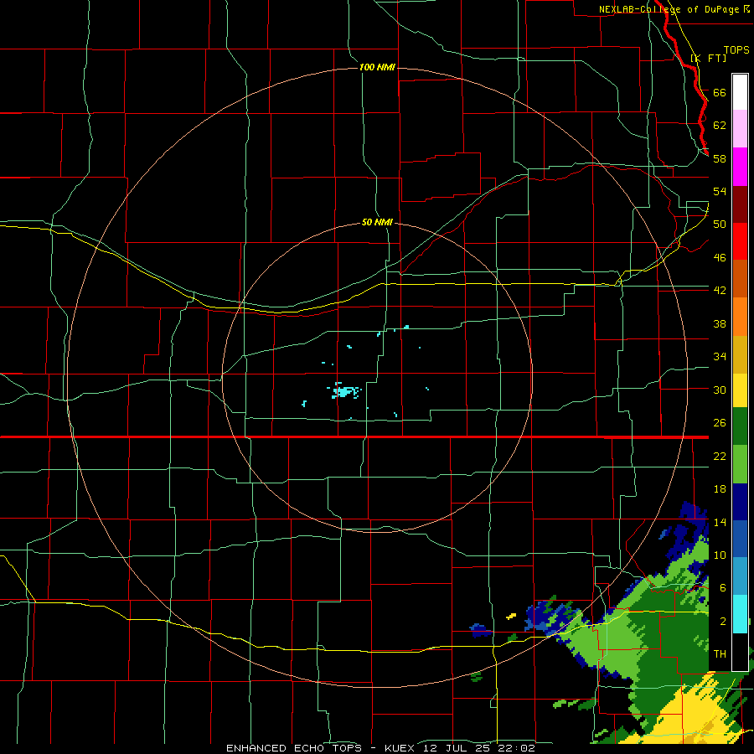Pick the cyan legend swatch beside 2
Screen dimensions: 754x754
(x=740, y=614)
